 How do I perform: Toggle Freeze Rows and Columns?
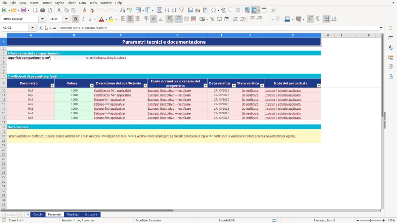(254, 10)
